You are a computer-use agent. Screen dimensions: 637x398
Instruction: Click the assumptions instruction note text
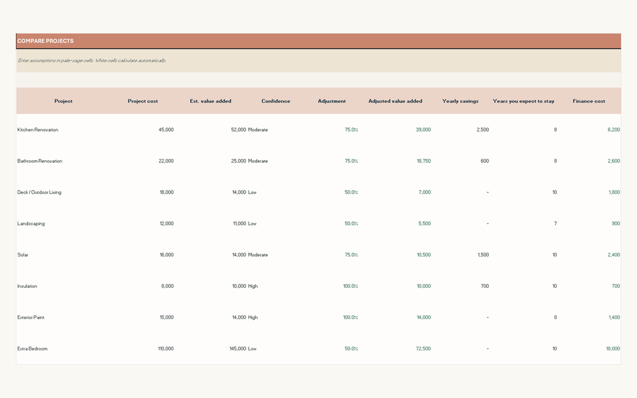click(92, 60)
